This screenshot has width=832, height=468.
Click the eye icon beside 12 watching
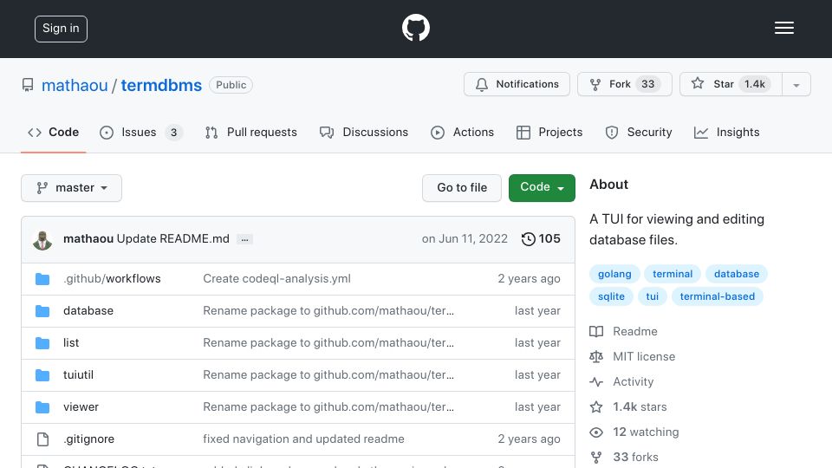tap(596, 432)
